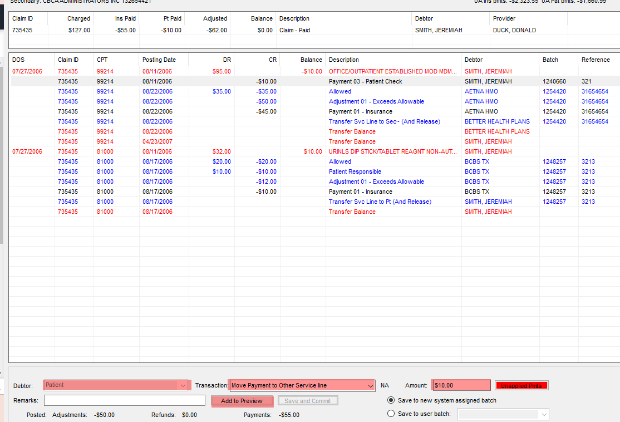620x422 pixels.
Task: Click into the Remarks text field
Action: (x=125, y=400)
